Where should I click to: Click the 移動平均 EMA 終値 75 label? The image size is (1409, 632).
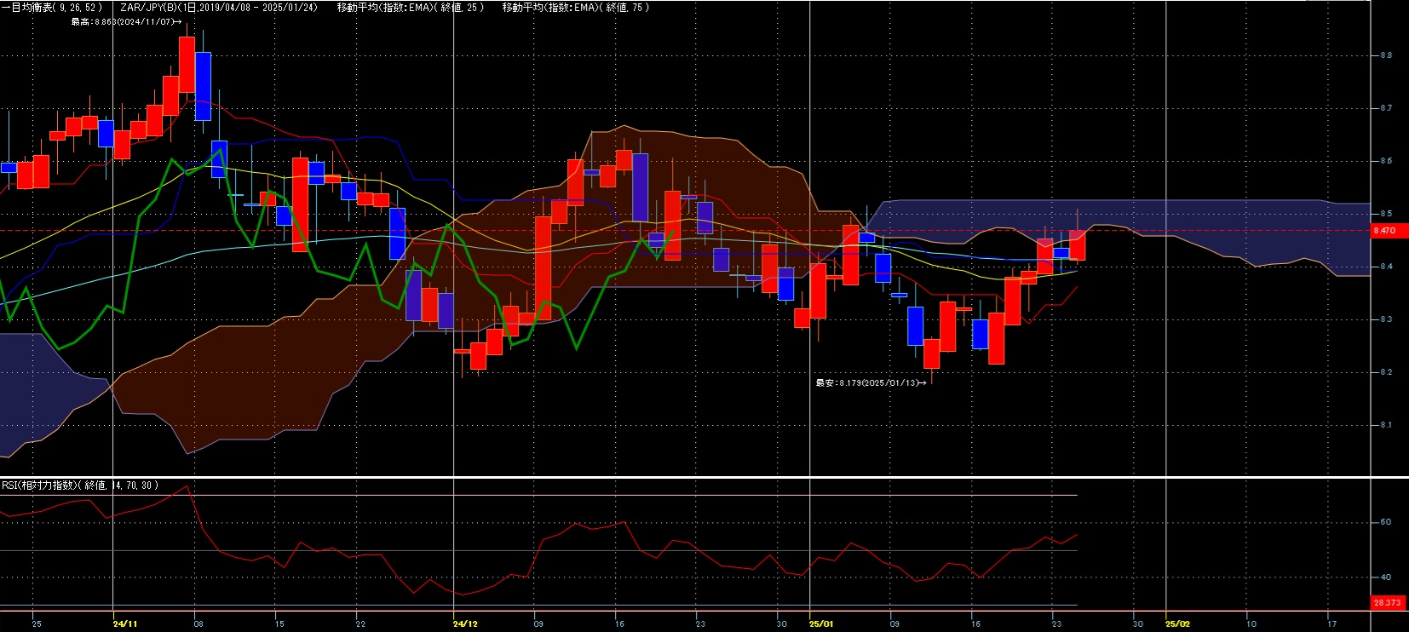pyautogui.click(x=576, y=8)
